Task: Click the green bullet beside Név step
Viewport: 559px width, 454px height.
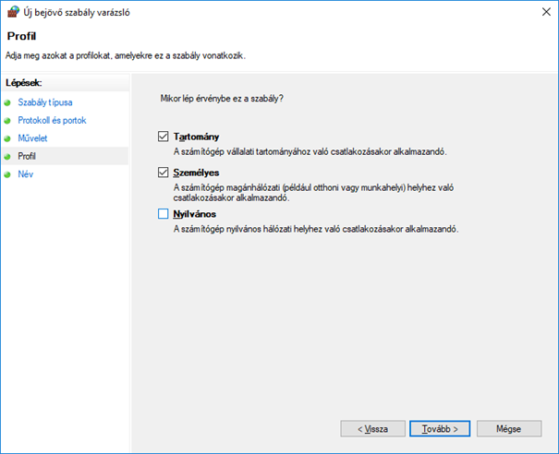Action: (x=8, y=174)
